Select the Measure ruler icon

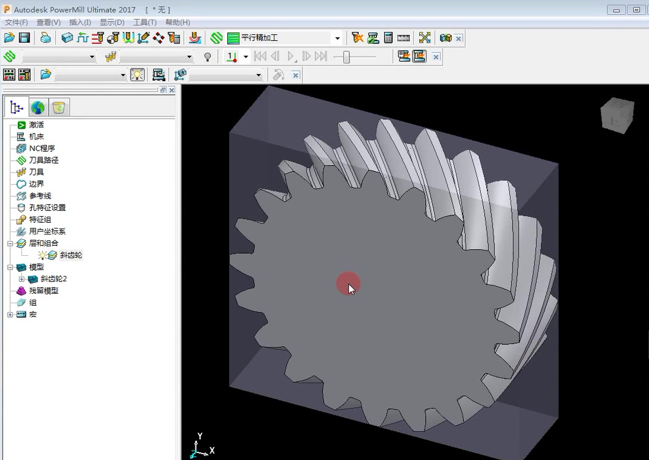404,38
